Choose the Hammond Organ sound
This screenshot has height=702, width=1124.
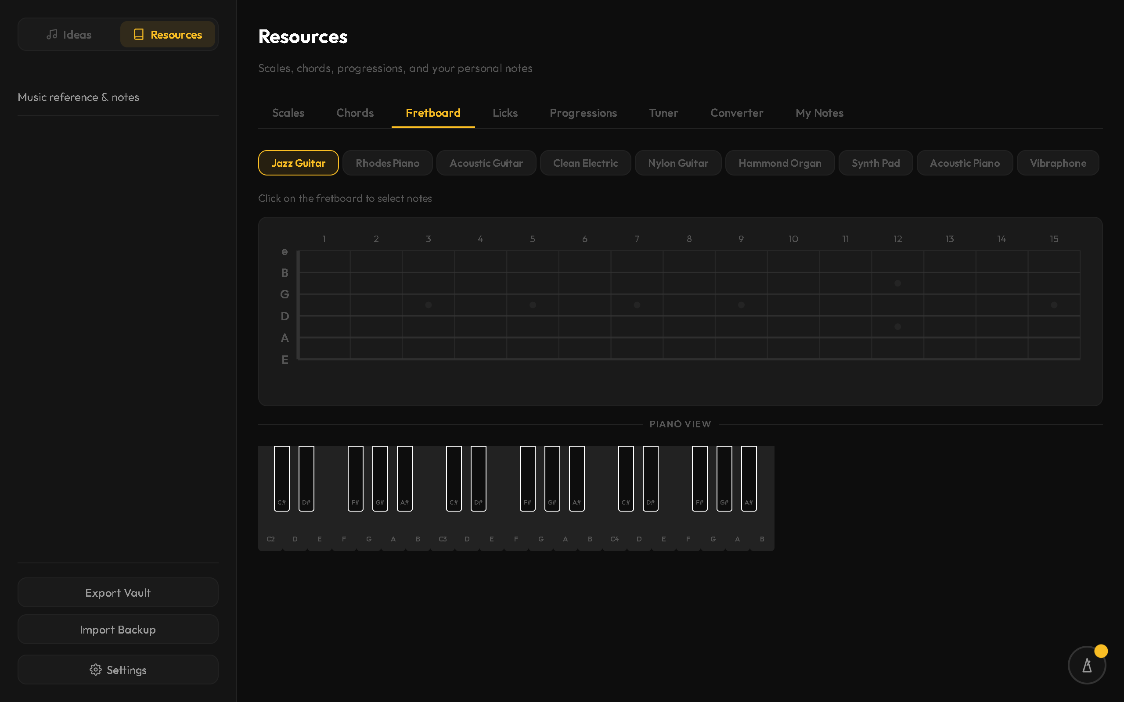point(779,163)
